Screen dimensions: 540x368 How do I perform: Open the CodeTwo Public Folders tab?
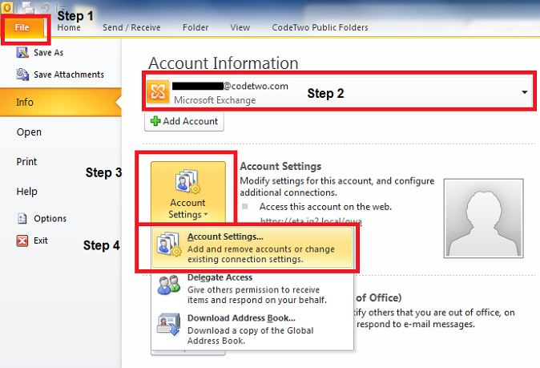click(x=319, y=27)
